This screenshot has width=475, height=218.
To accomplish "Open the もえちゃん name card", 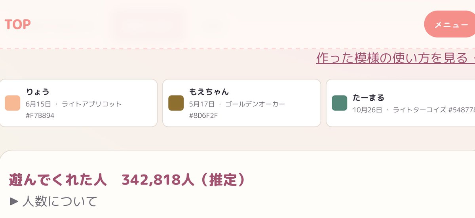I will (242, 103).
